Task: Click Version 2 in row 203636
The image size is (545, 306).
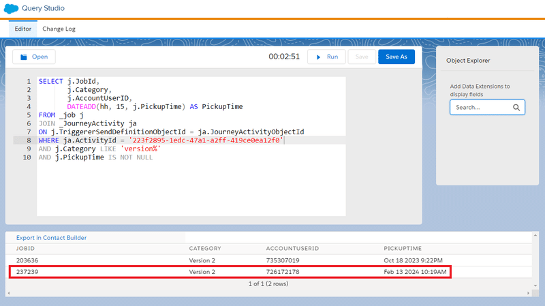Action: (x=202, y=260)
